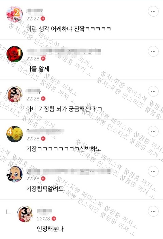Click the cherry blossom avatar numbered 2

click(14, 14)
